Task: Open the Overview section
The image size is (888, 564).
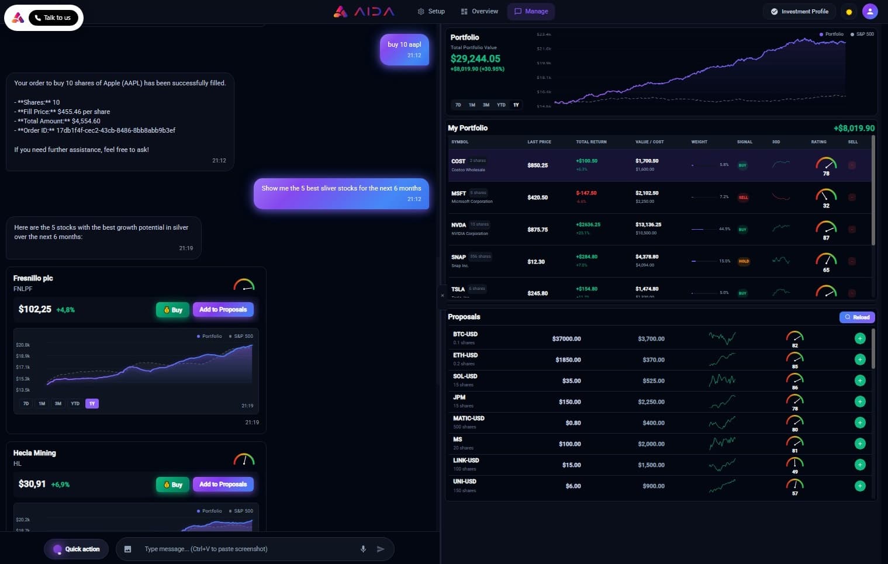Action: [479, 11]
